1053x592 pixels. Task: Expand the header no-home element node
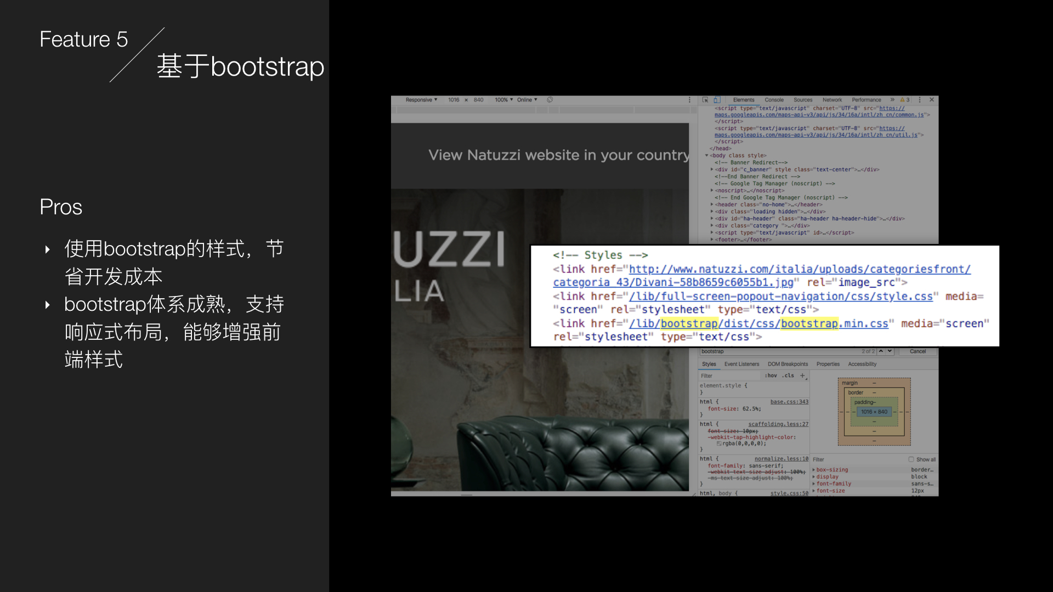pos(712,204)
